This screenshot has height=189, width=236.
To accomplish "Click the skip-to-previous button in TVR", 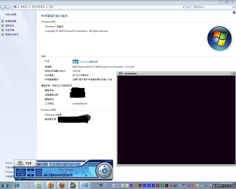I will [71, 164].
